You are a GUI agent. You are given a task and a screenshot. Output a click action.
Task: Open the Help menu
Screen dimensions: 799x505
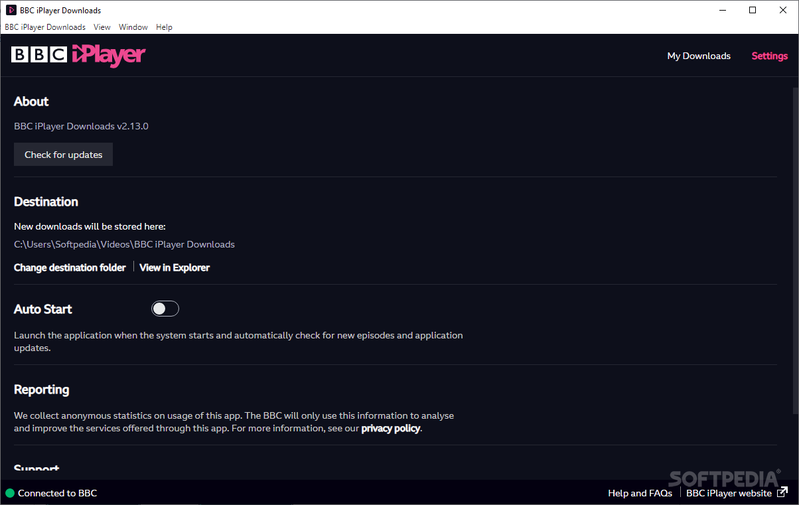pos(164,27)
